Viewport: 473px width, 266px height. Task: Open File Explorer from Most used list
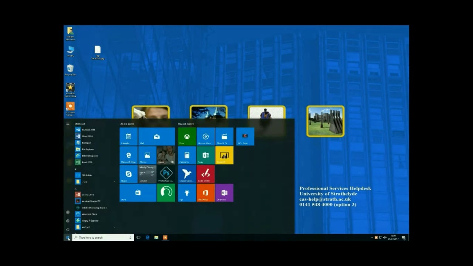pyautogui.click(x=95, y=149)
